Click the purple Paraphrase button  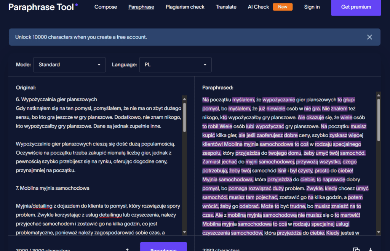[163, 247]
